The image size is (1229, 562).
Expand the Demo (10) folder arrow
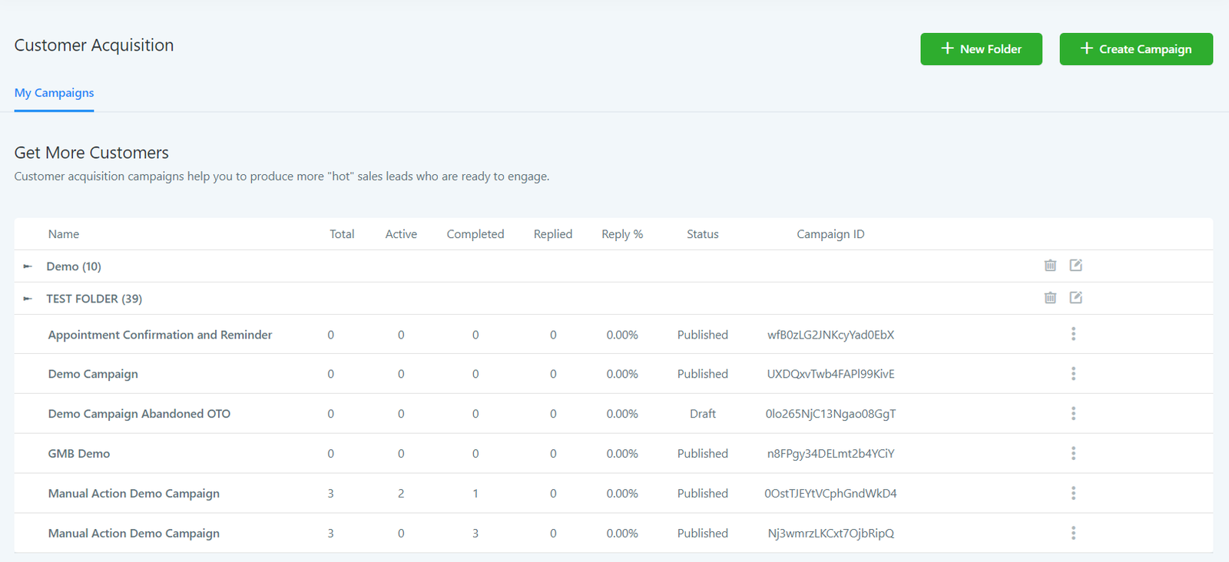(x=28, y=266)
